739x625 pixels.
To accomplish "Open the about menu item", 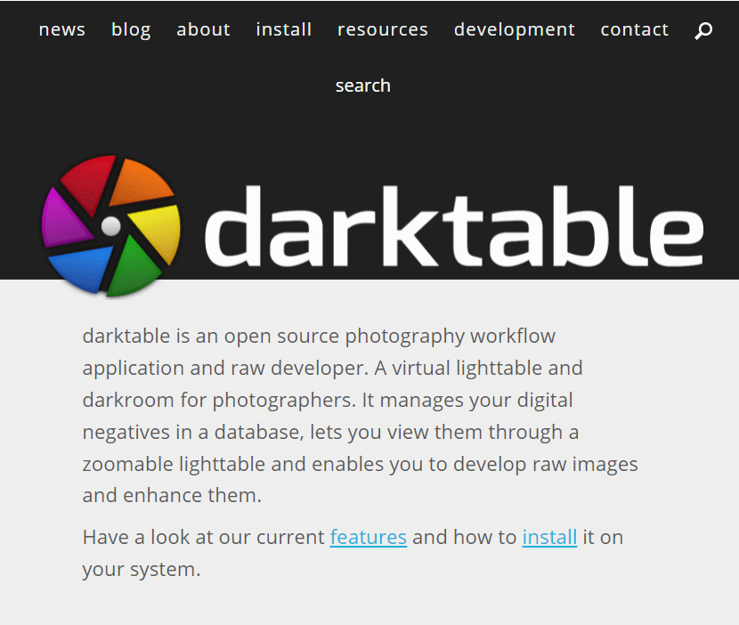I will click(x=203, y=29).
